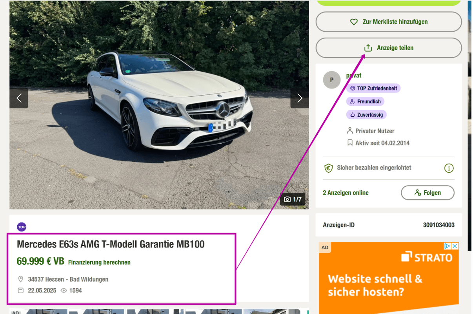473x314 pixels.
Task: Open the info icon beside Sicher bezahlen
Action: (449, 168)
